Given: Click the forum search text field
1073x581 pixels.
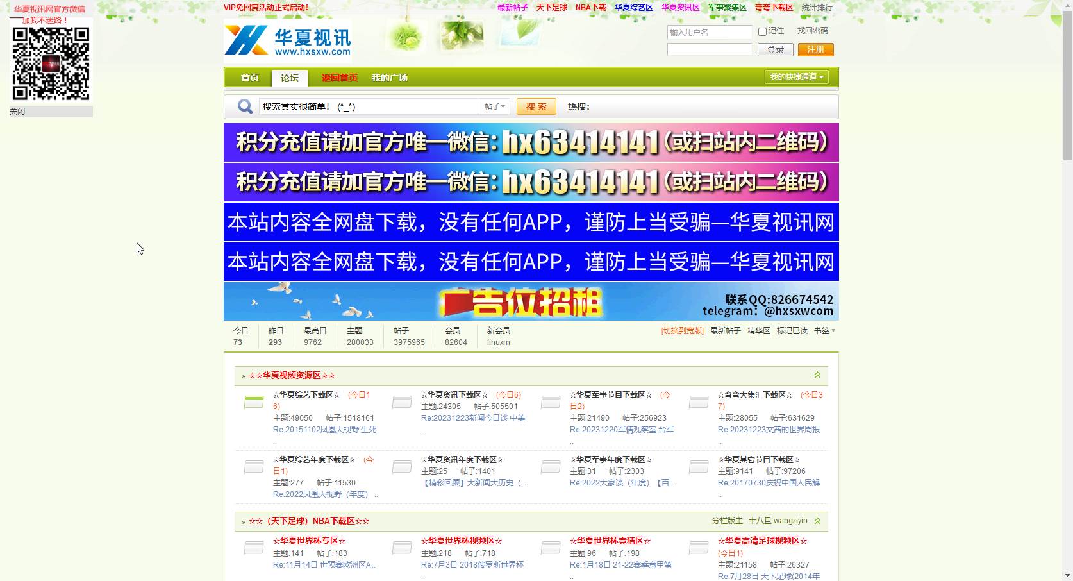Looking at the screenshot, I should pyautogui.click(x=369, y=106).
